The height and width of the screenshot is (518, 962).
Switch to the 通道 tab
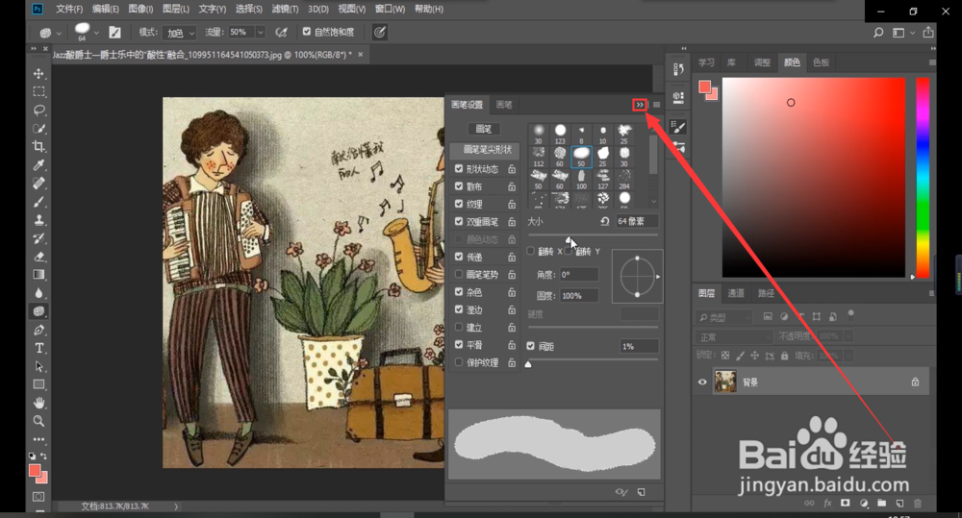[x=736, y=294]
